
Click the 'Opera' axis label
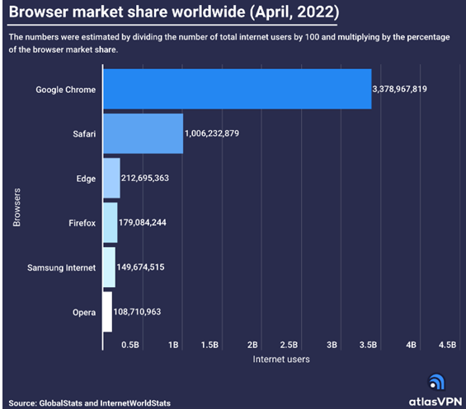click(x=84, y=313)
